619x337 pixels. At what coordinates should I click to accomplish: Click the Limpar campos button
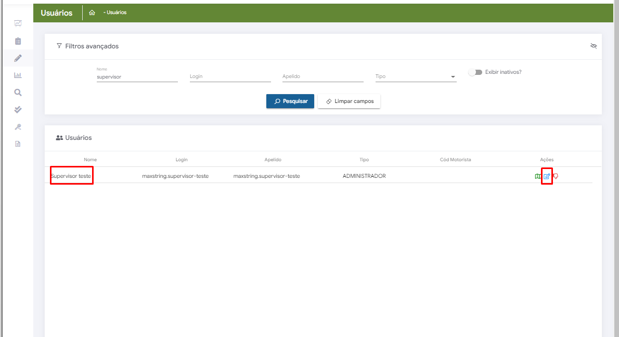point(349,101)
